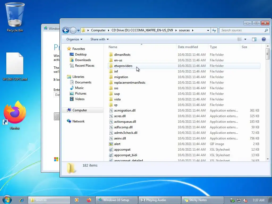Screen dimensions: 272x204
Task: Click the Help question mark icon
Action: 264,39
